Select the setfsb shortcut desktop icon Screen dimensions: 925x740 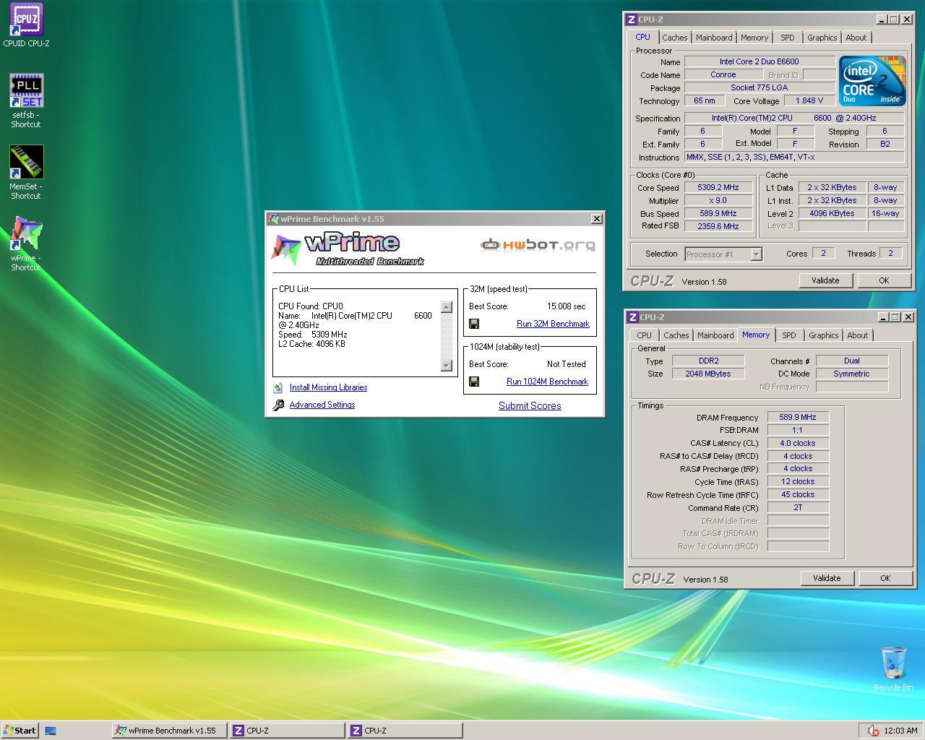click(x=26, y=90)
